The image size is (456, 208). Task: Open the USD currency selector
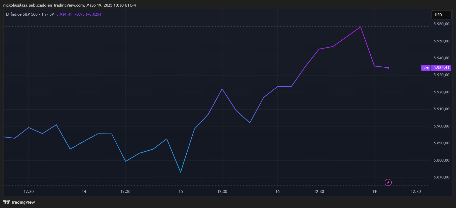(441, 15)
